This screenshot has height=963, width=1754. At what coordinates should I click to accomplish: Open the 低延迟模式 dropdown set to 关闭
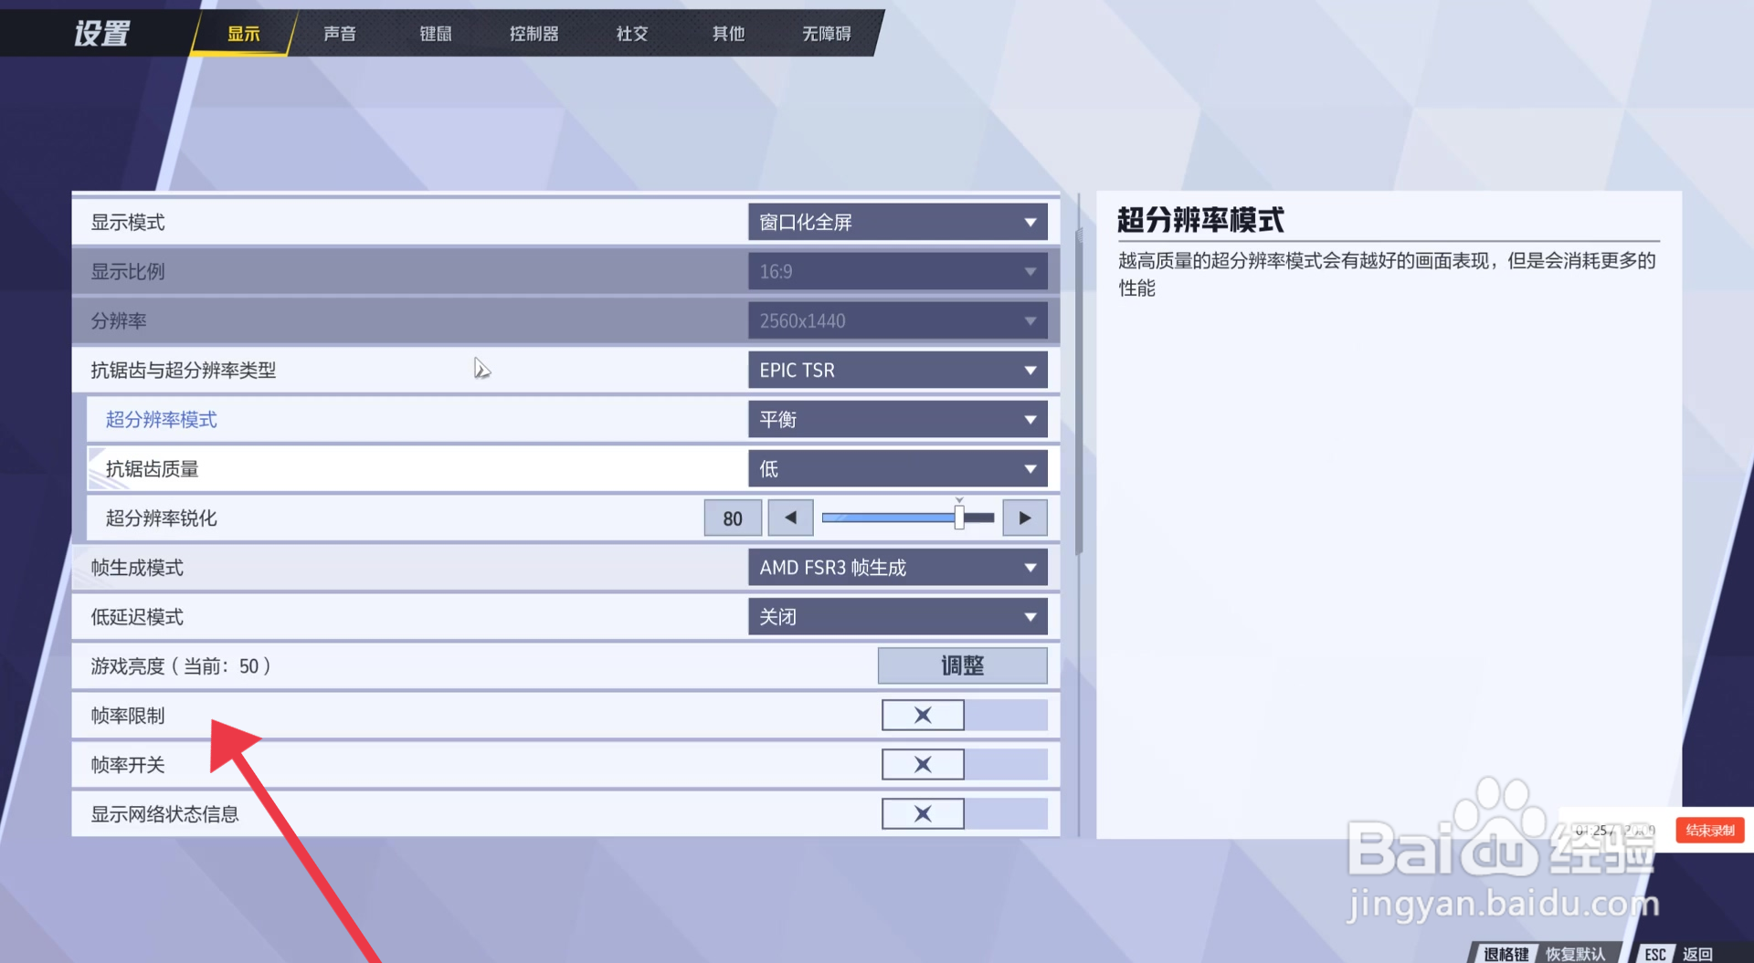898,616
